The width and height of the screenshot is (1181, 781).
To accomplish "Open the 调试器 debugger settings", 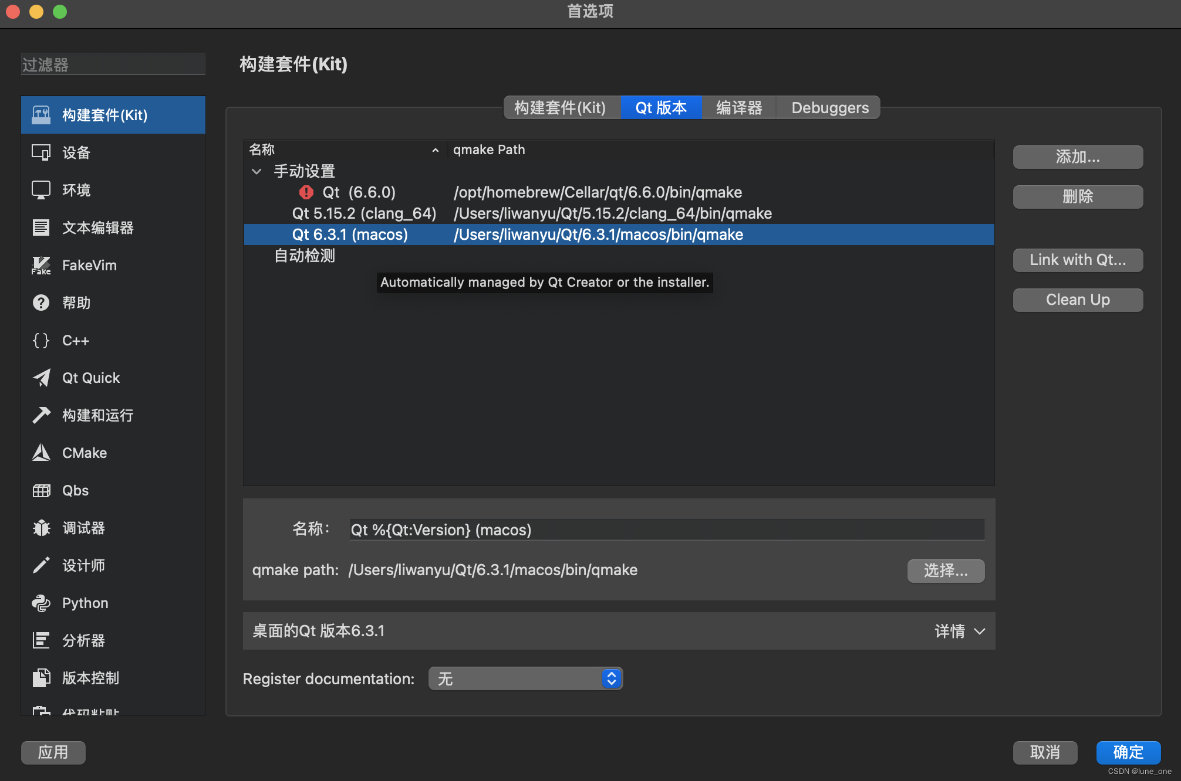I will tap(82, 528).
